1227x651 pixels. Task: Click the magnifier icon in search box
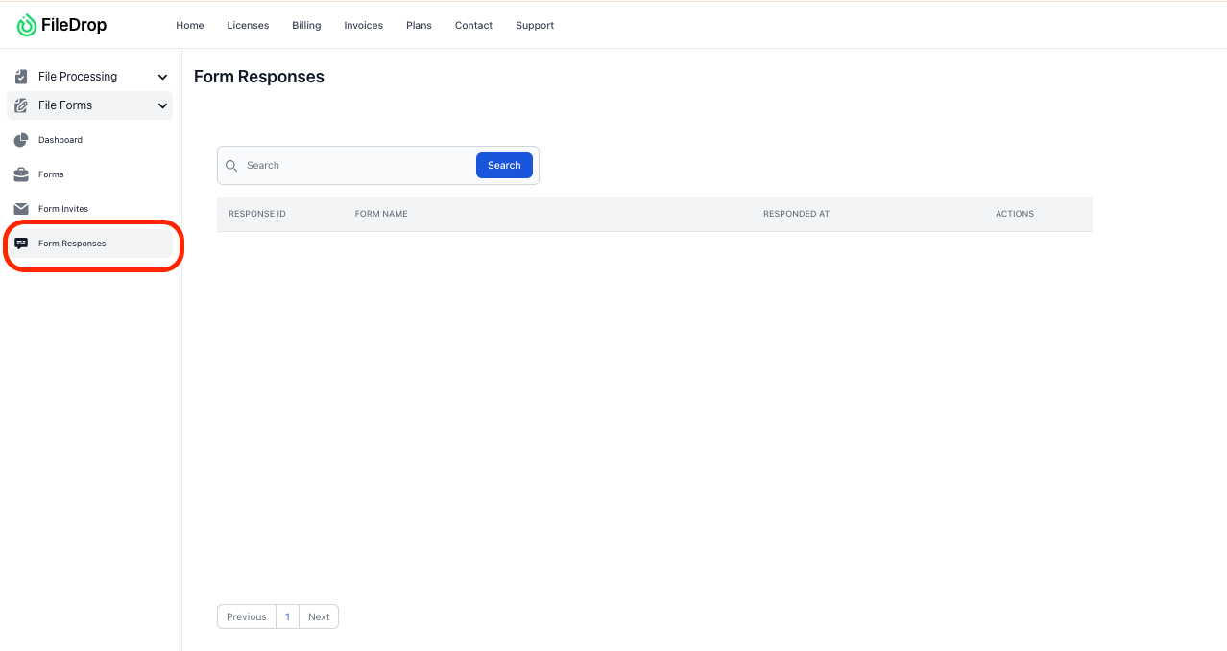231,166
